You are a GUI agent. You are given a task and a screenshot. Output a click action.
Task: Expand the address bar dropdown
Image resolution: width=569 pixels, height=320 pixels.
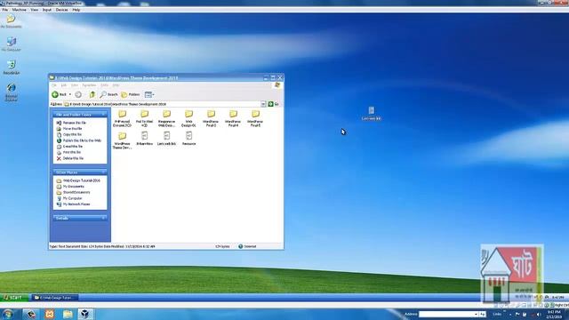(x=263, y=104)
